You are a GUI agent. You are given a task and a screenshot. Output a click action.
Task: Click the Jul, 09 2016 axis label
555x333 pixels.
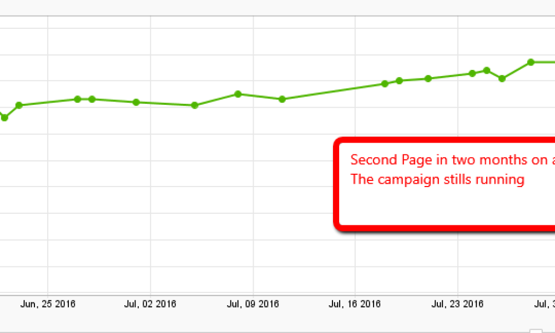click(254, 304)
